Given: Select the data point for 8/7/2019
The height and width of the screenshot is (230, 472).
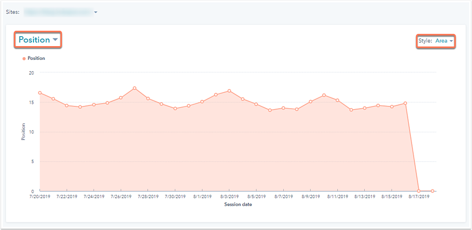Looking at the screenshot, I should [x=283, y=108].
